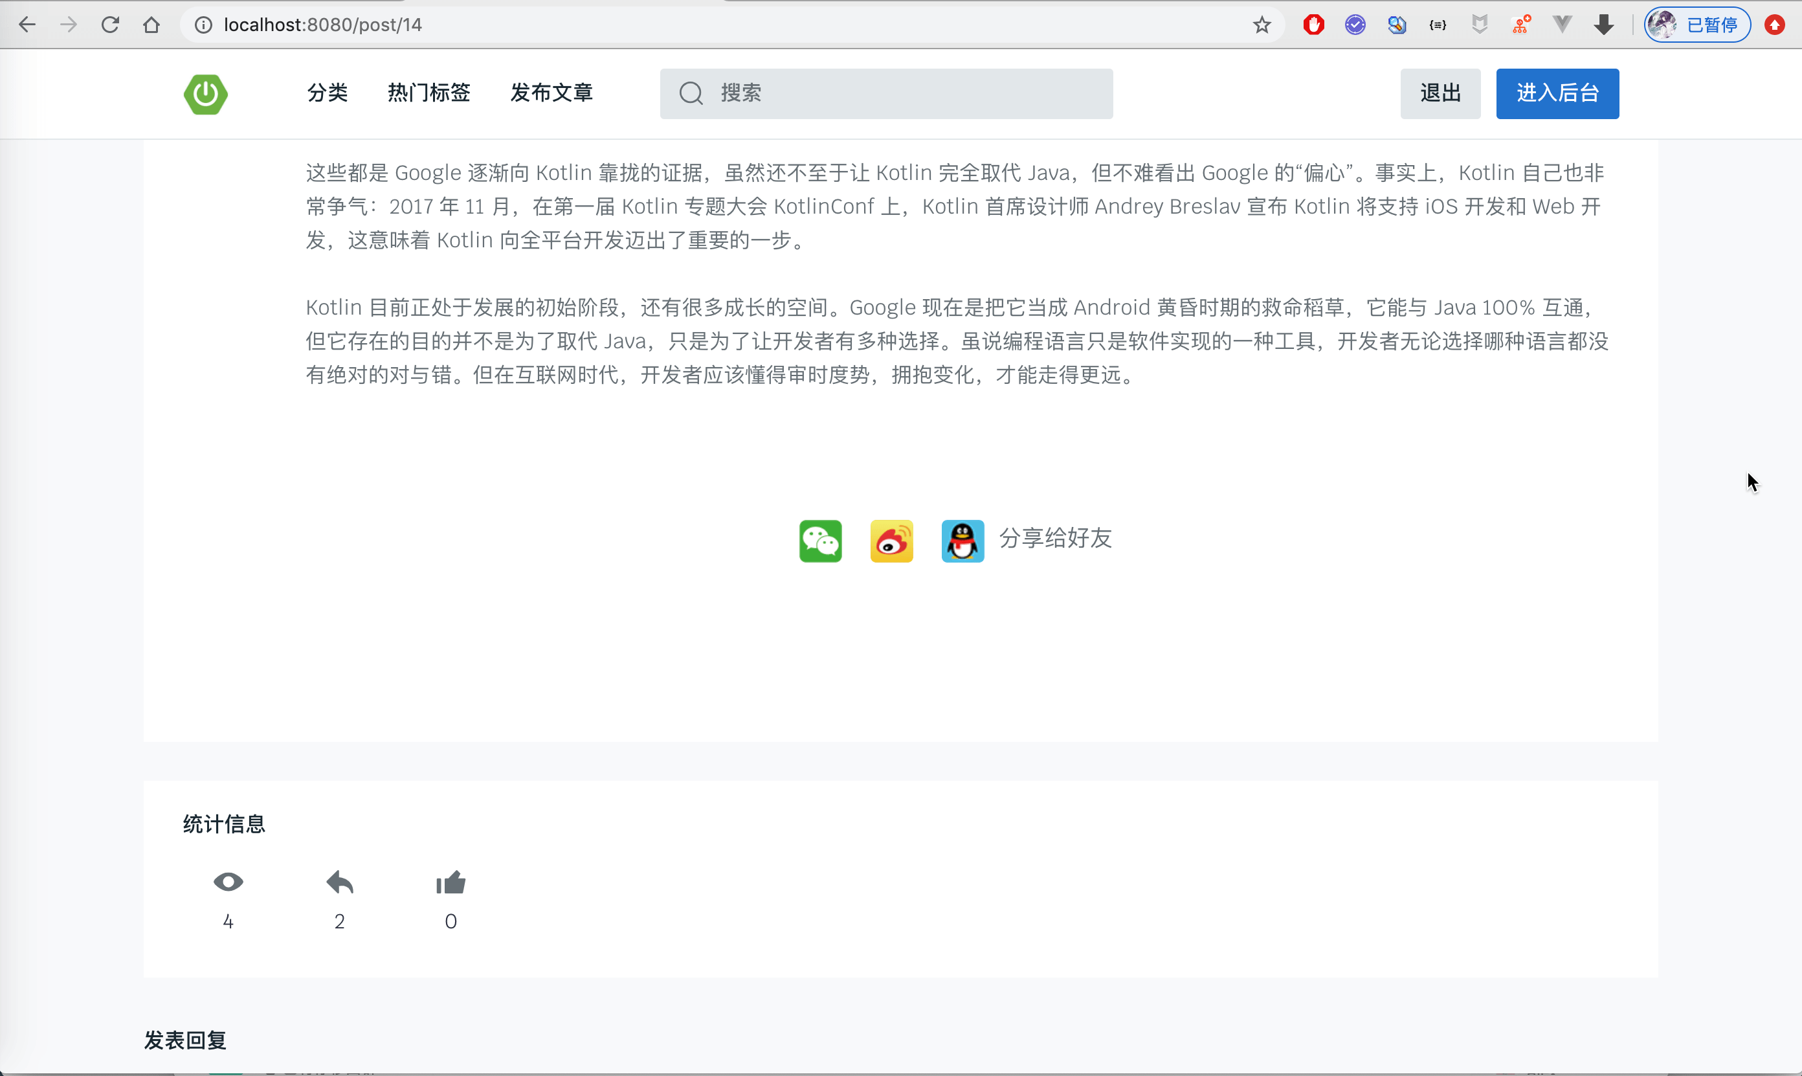
Task: Open the 分类 menu item
Action: [327, 93]
